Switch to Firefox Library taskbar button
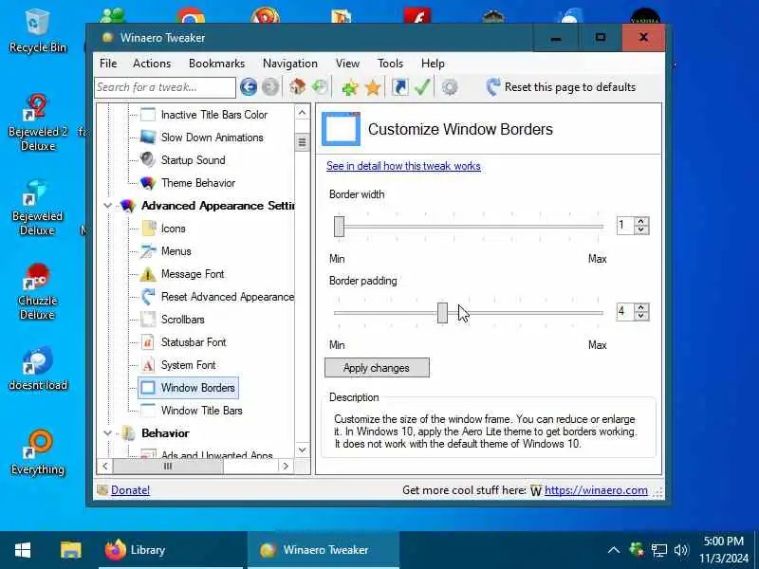Viewport: 759px width, 569px height. pos(173,550)
